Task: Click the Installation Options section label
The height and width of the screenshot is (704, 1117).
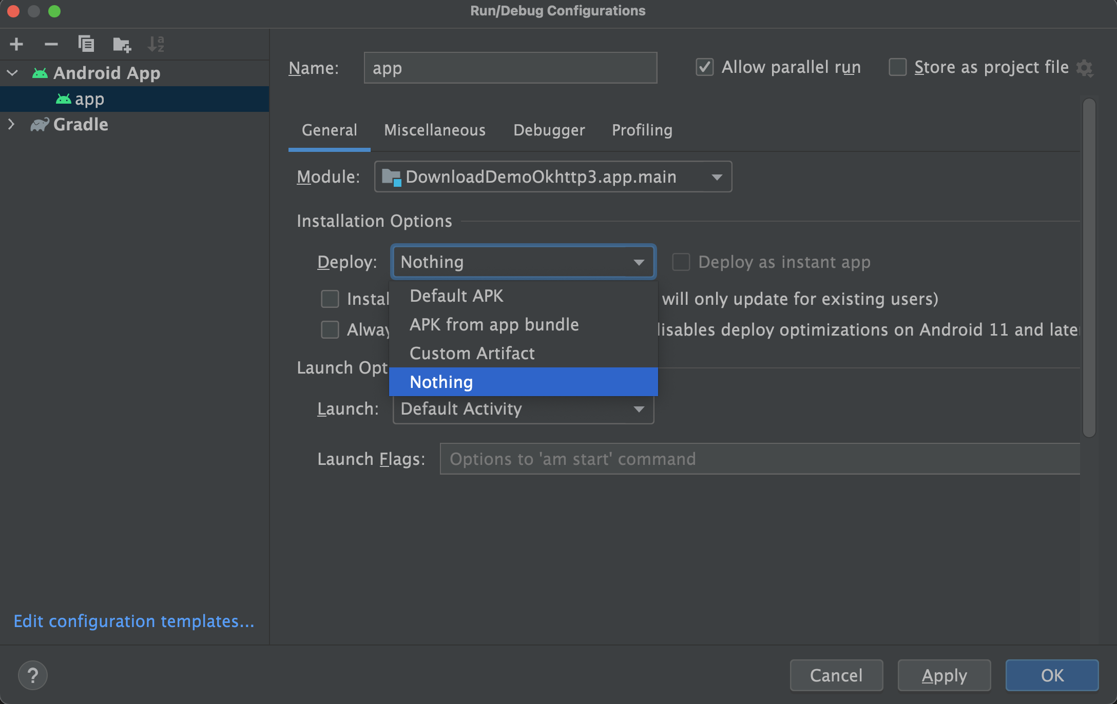Action: click(x=374, y=221)
